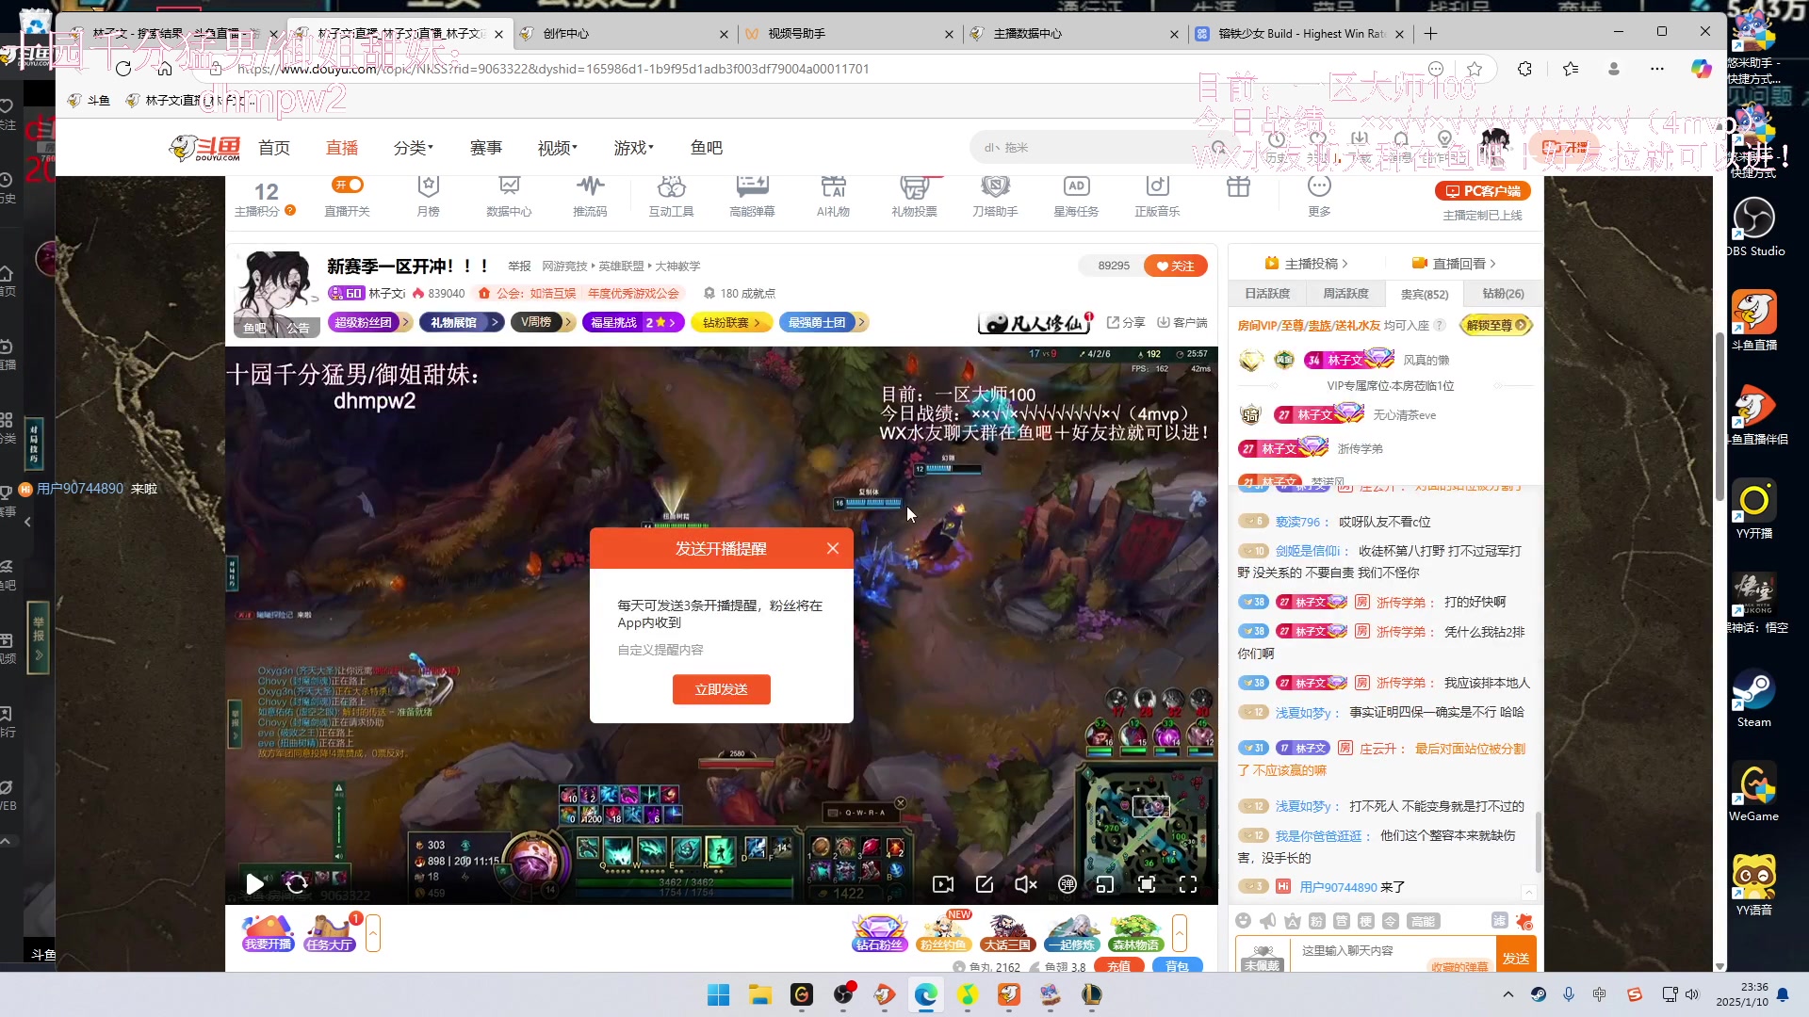Click the 背包 backpack button
The image size is (1809, 1017).
[1177, 966]
